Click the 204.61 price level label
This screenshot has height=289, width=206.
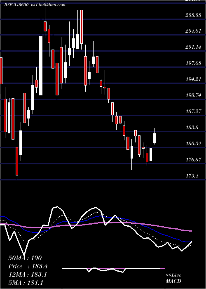pos(193,31)
